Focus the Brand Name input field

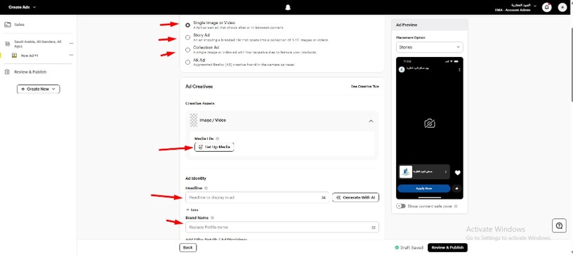(x=282, y=227)
